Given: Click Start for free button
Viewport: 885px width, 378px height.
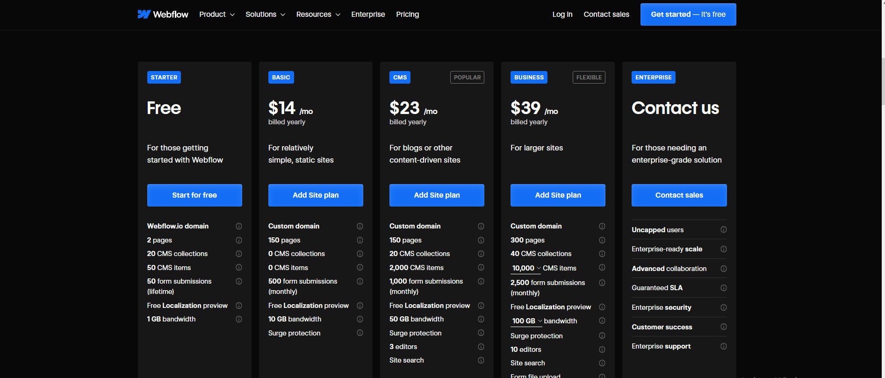Looking at the screenshot, I should pos(194,195).
